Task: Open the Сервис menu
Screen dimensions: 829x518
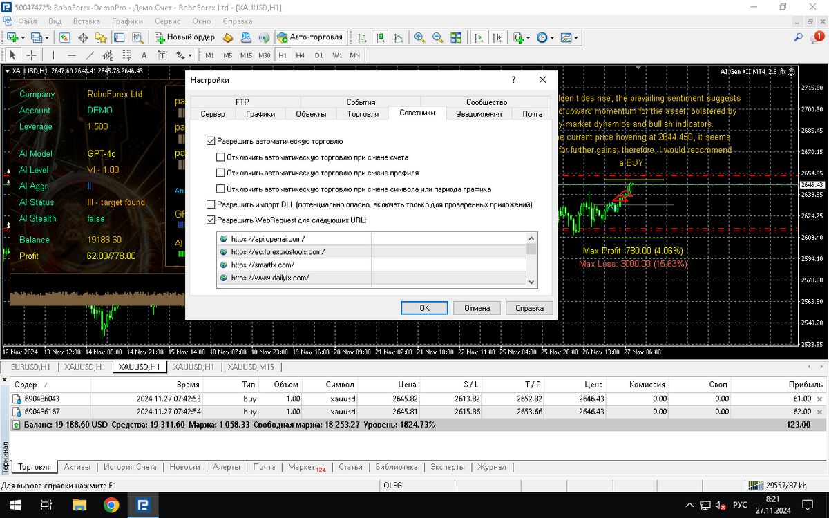Action: 167,21
